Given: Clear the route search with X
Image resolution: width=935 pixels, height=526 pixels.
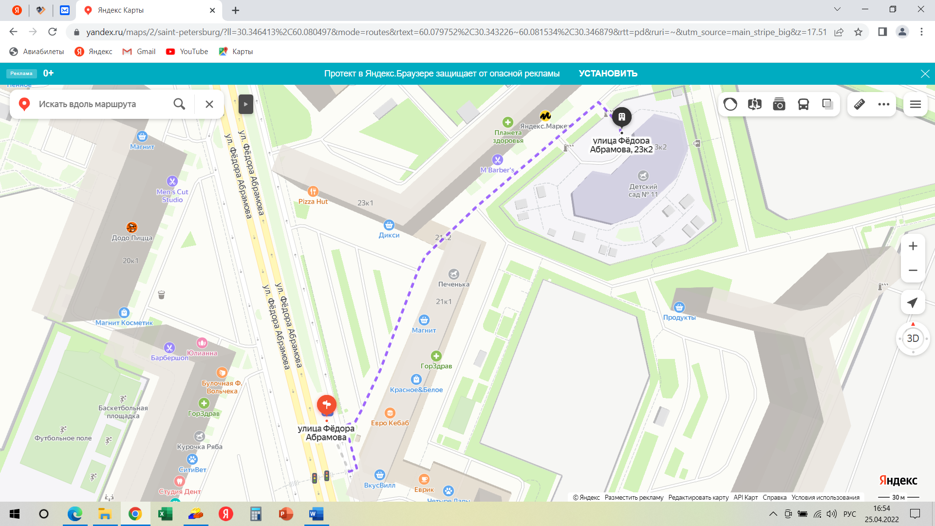Looking at the screenshot, I should tap(209, 104).
